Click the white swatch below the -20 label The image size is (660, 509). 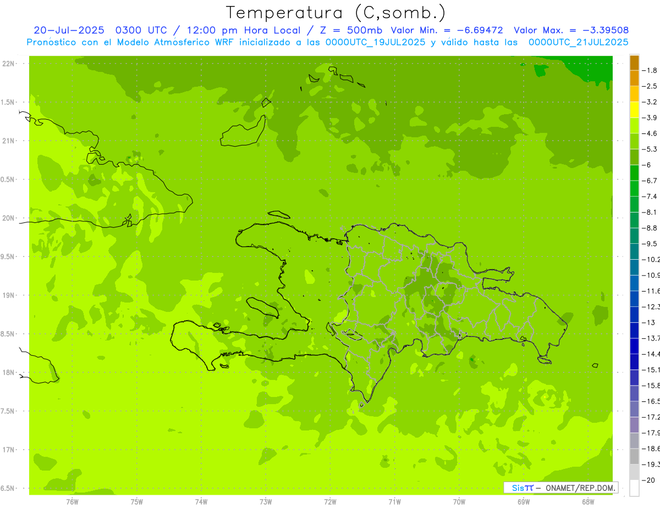634,488
